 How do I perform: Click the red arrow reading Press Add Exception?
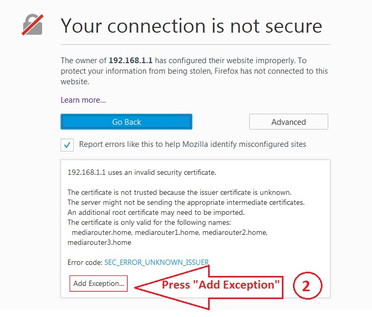[x=209, y=287]
